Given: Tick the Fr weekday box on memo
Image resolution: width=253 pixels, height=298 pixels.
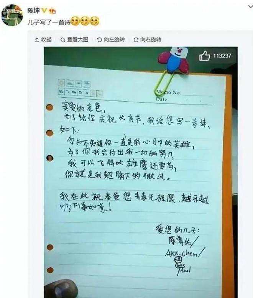Looking at the screenshot, I should pyautogui.click(x=87, y=93).
